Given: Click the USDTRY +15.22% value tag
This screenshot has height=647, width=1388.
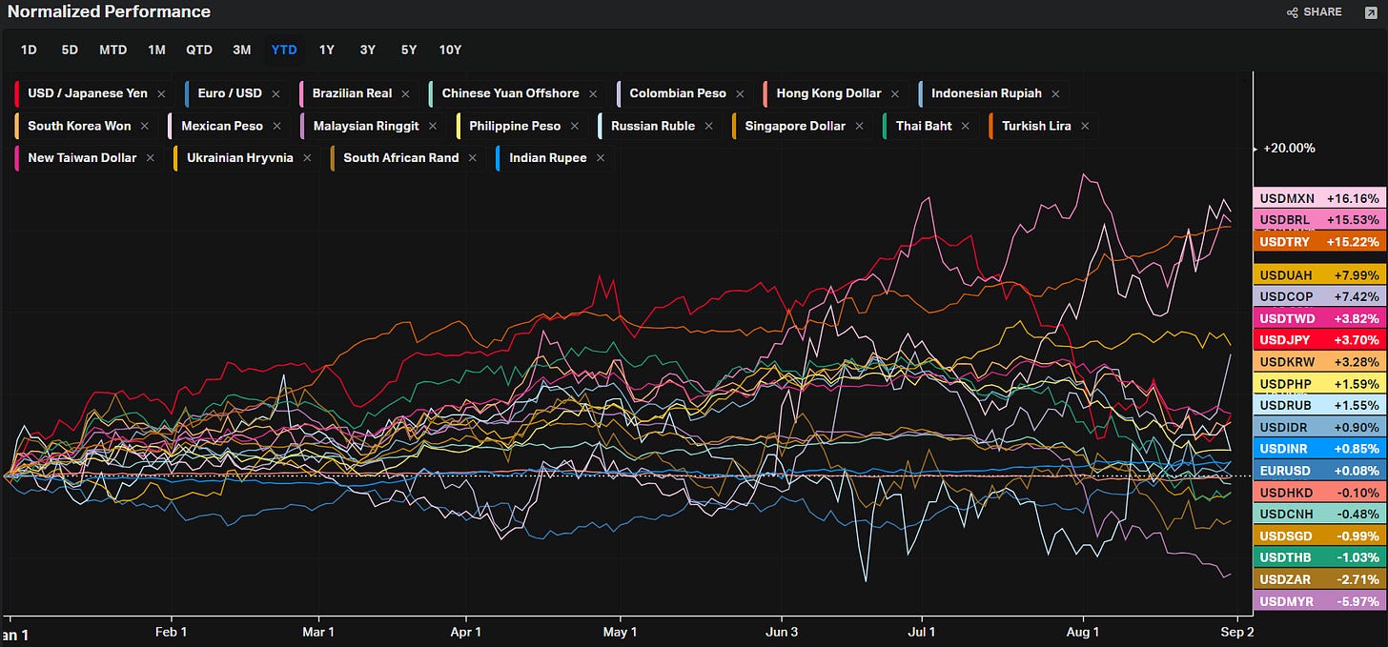Looking at the screenshot, I should (1320, 242).
